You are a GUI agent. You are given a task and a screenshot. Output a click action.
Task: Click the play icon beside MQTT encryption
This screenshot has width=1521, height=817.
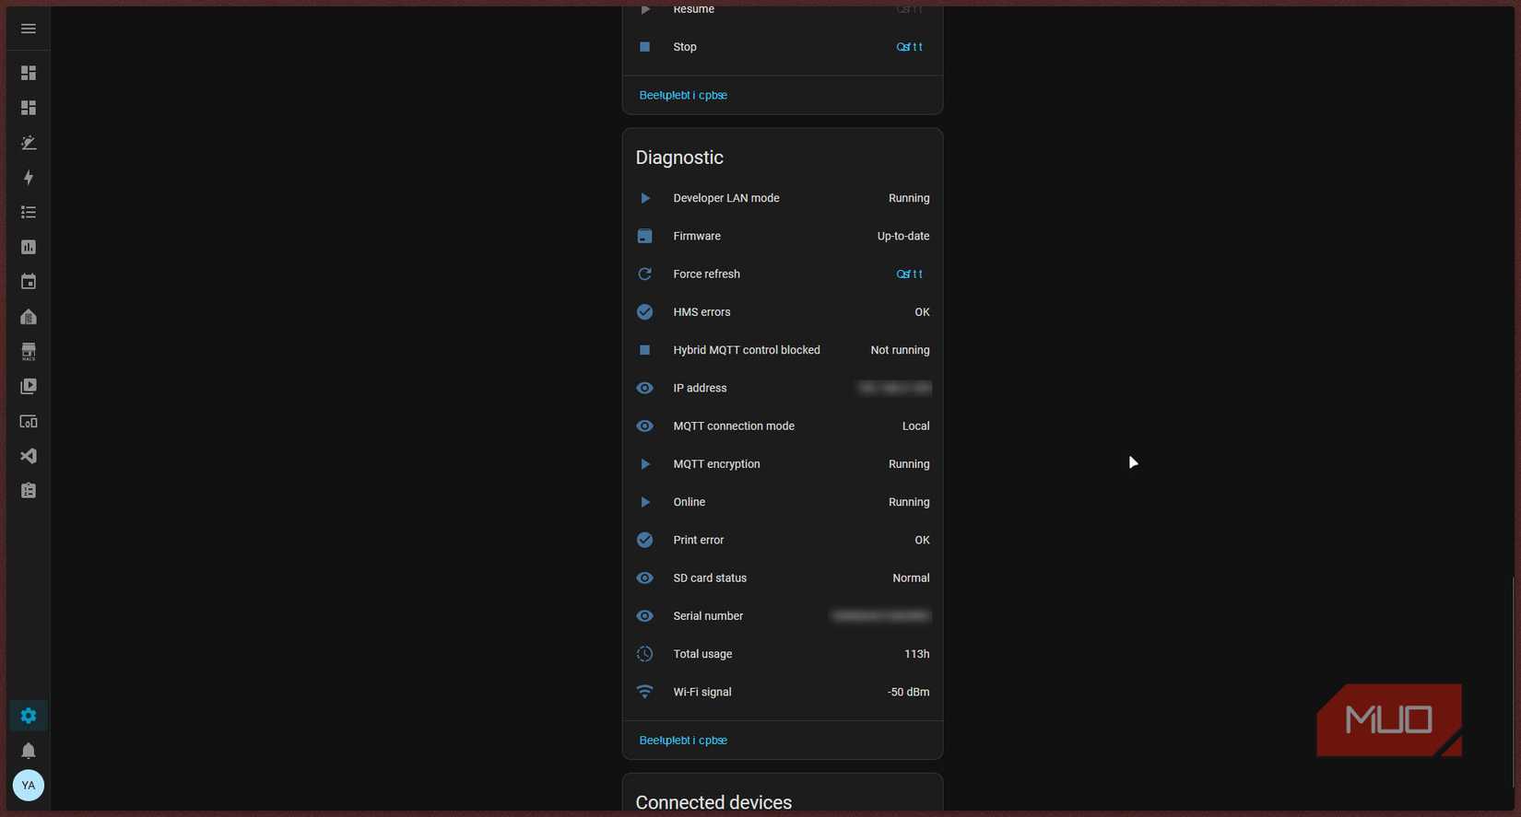pyautogui.click(x=644, y=464)
